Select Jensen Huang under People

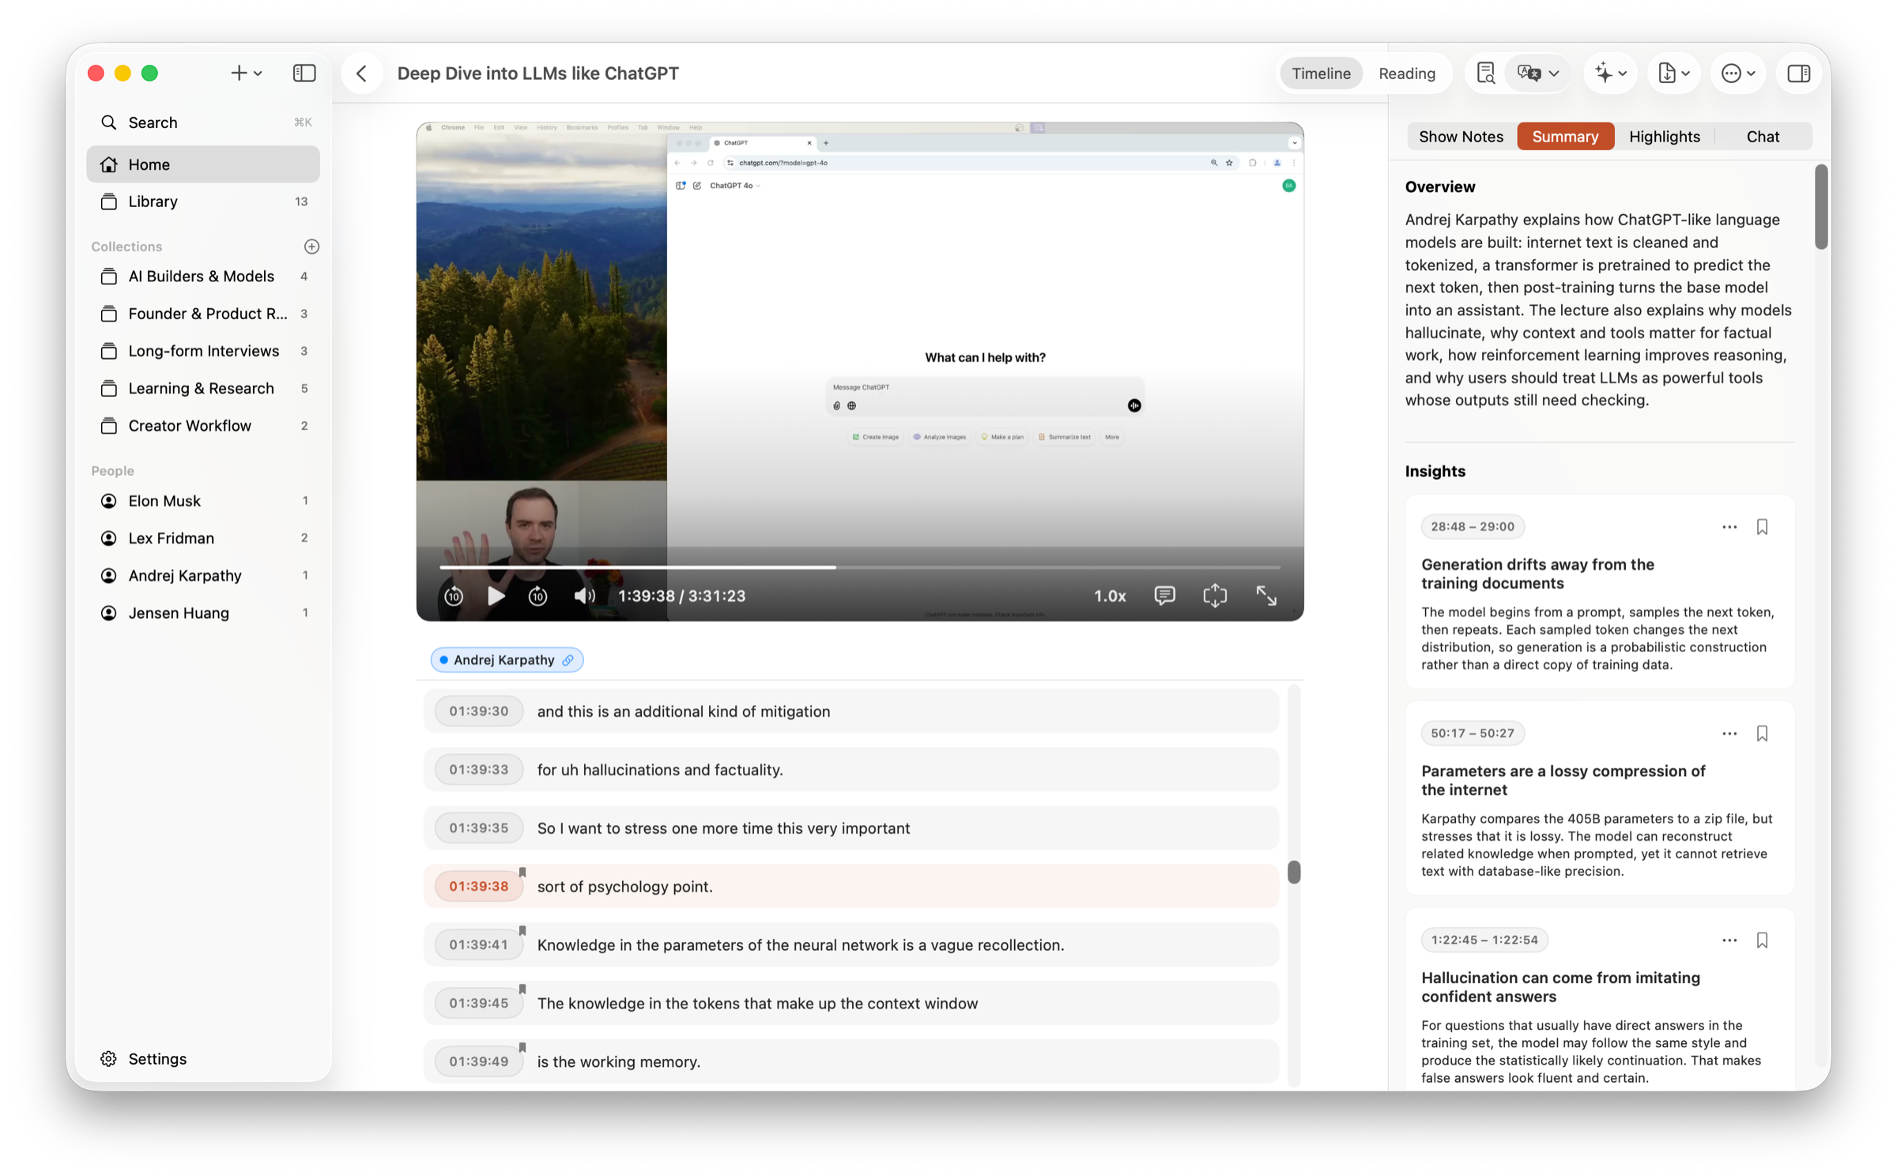203,612
